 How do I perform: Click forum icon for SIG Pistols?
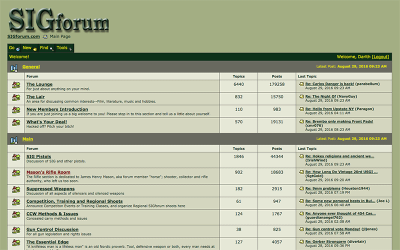coord(16,157)
